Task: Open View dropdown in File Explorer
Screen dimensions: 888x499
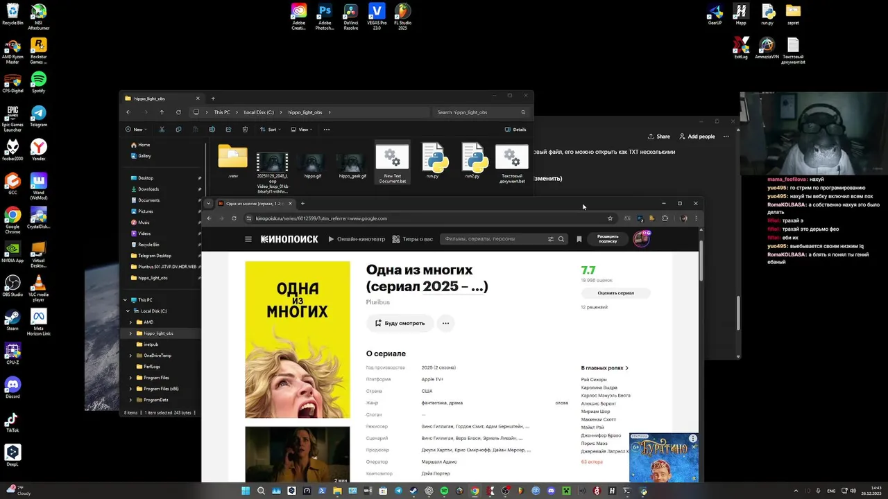Action: tap(302, 130)
